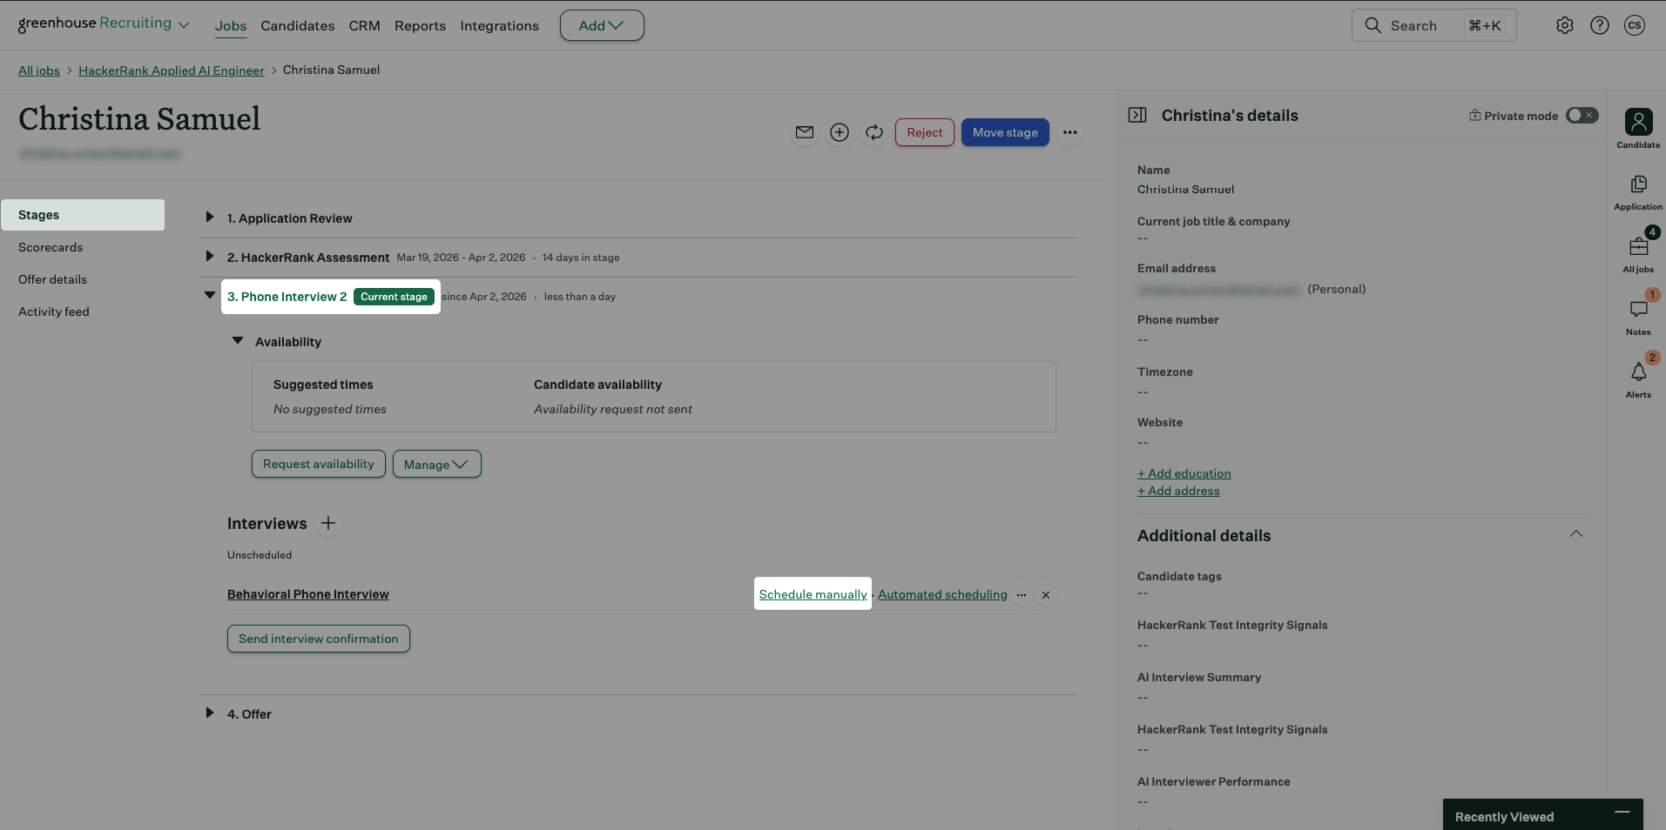Click Send interview confirmation button
Image resolution: width=1666 pixels, height=830 pixels.
pyautogui.click(x=319, y=639)
